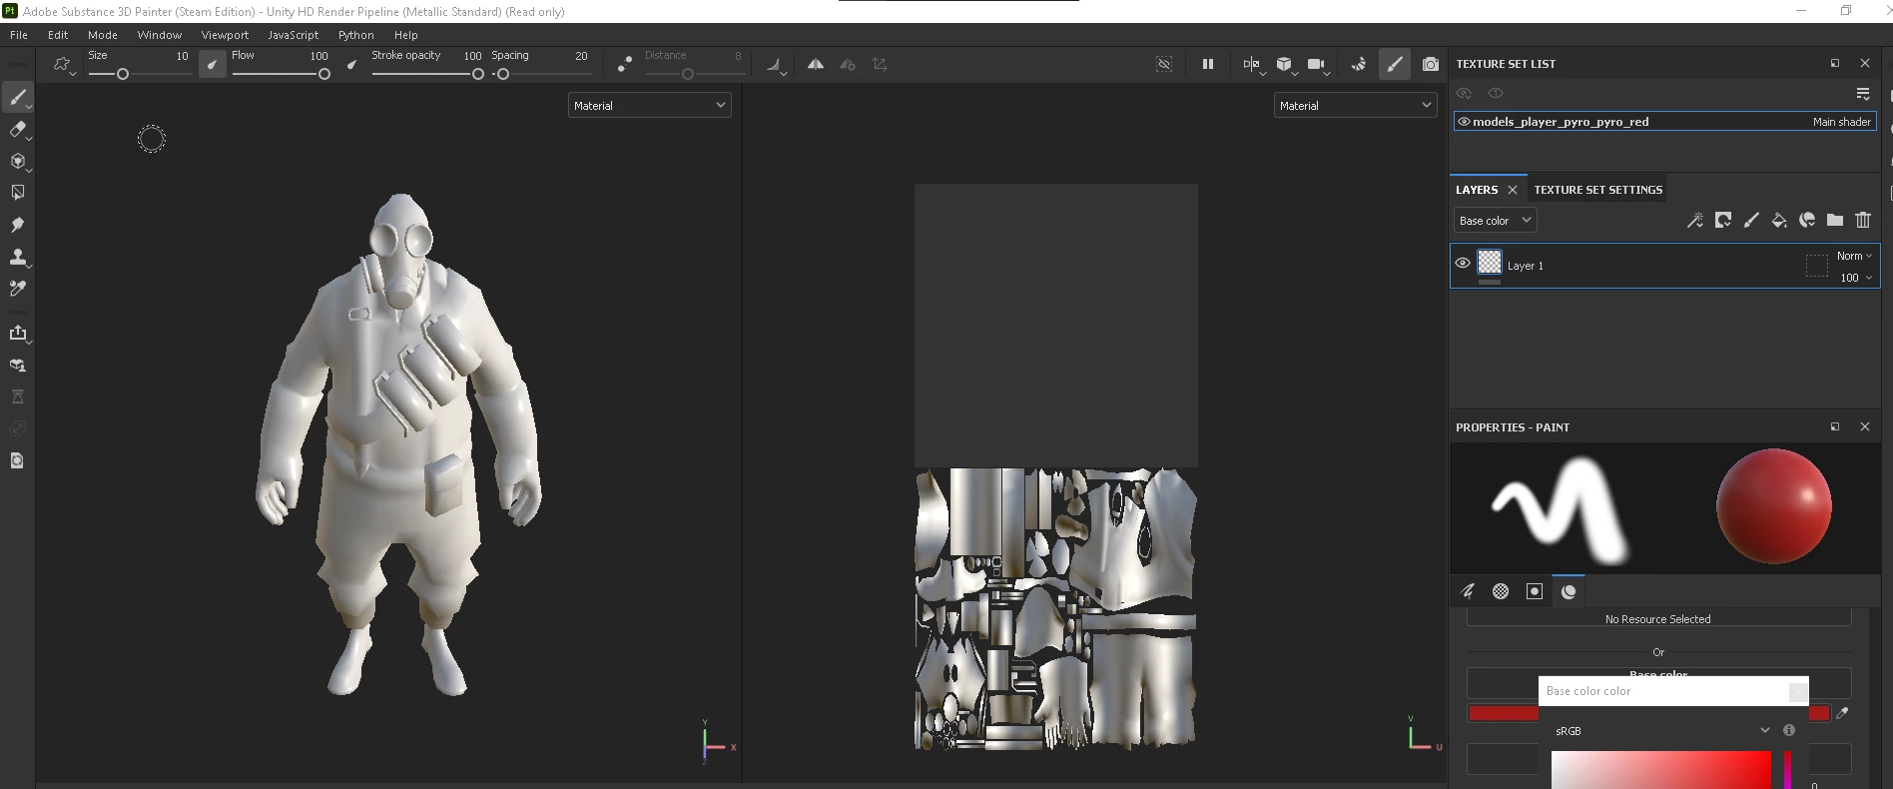
Task: Click the red material sphere preview
Action: coord(1774,506)
